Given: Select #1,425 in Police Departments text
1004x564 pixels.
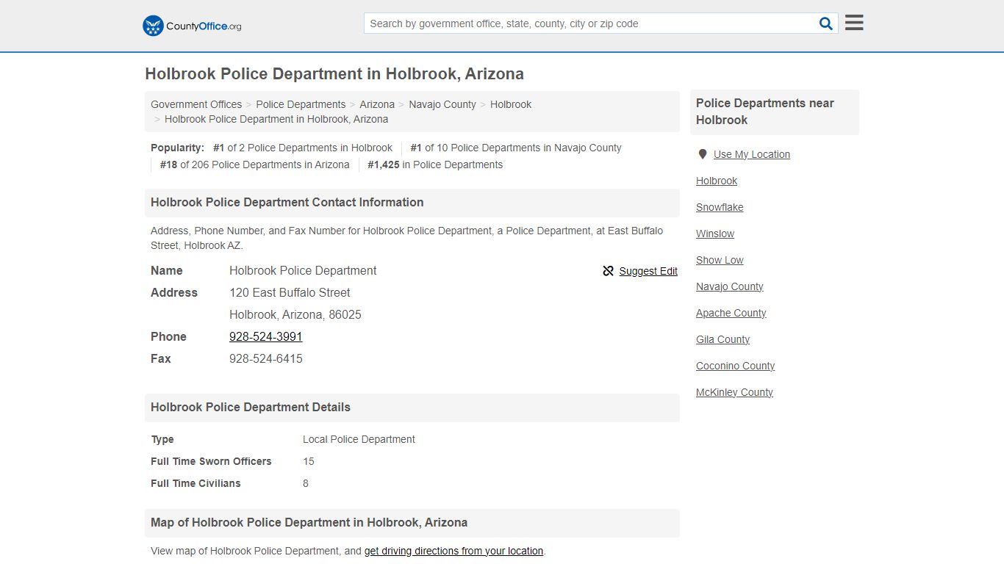Looking at the screenshot, I should click(x=435, y=164).
